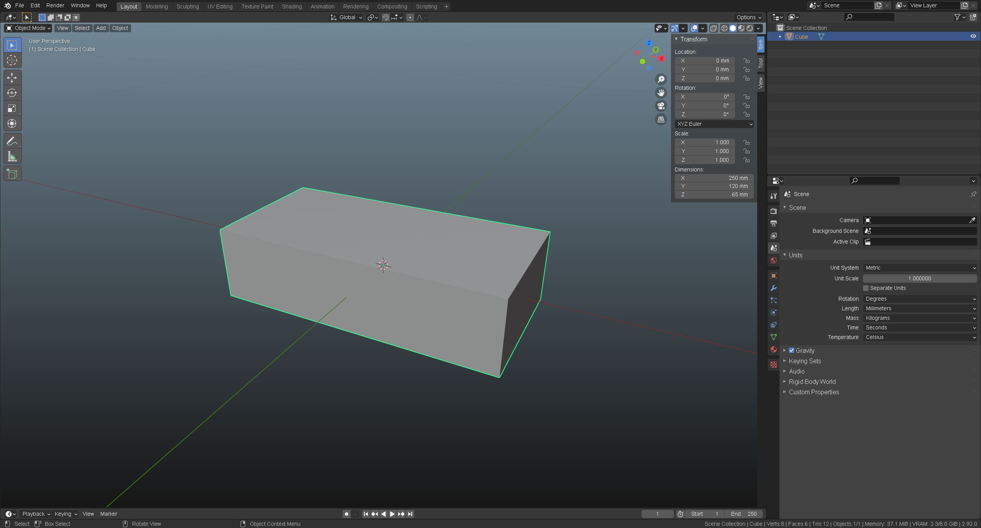The image size is (981, 528).
Task: Open View Layer properties tab icon
Action: [774, 235]
